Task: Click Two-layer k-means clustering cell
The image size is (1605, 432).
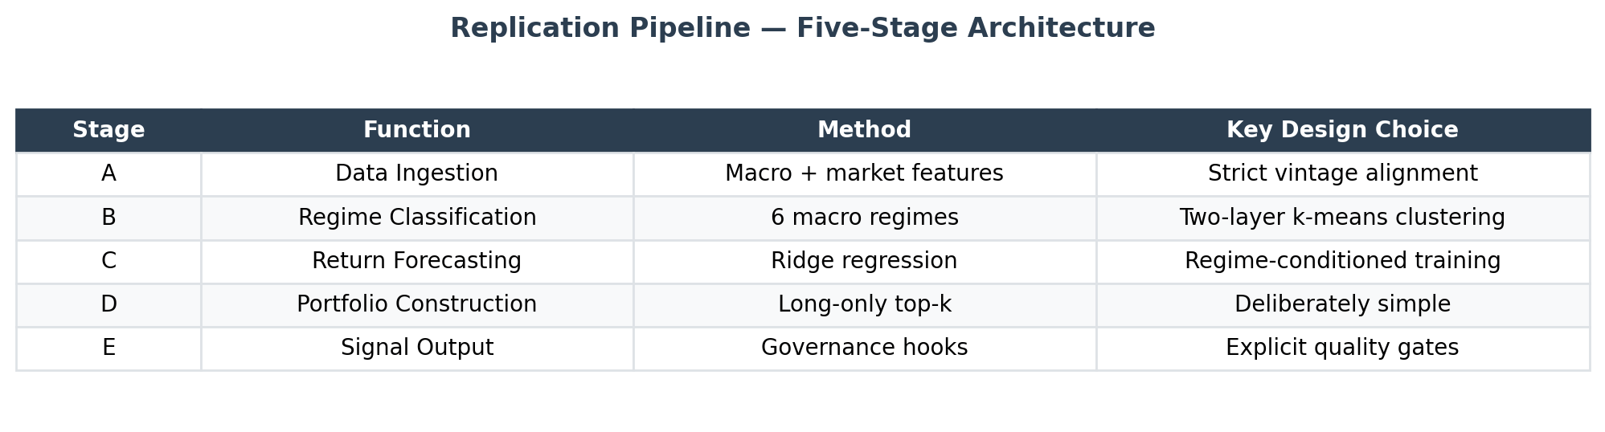Action: point(1343,218)
